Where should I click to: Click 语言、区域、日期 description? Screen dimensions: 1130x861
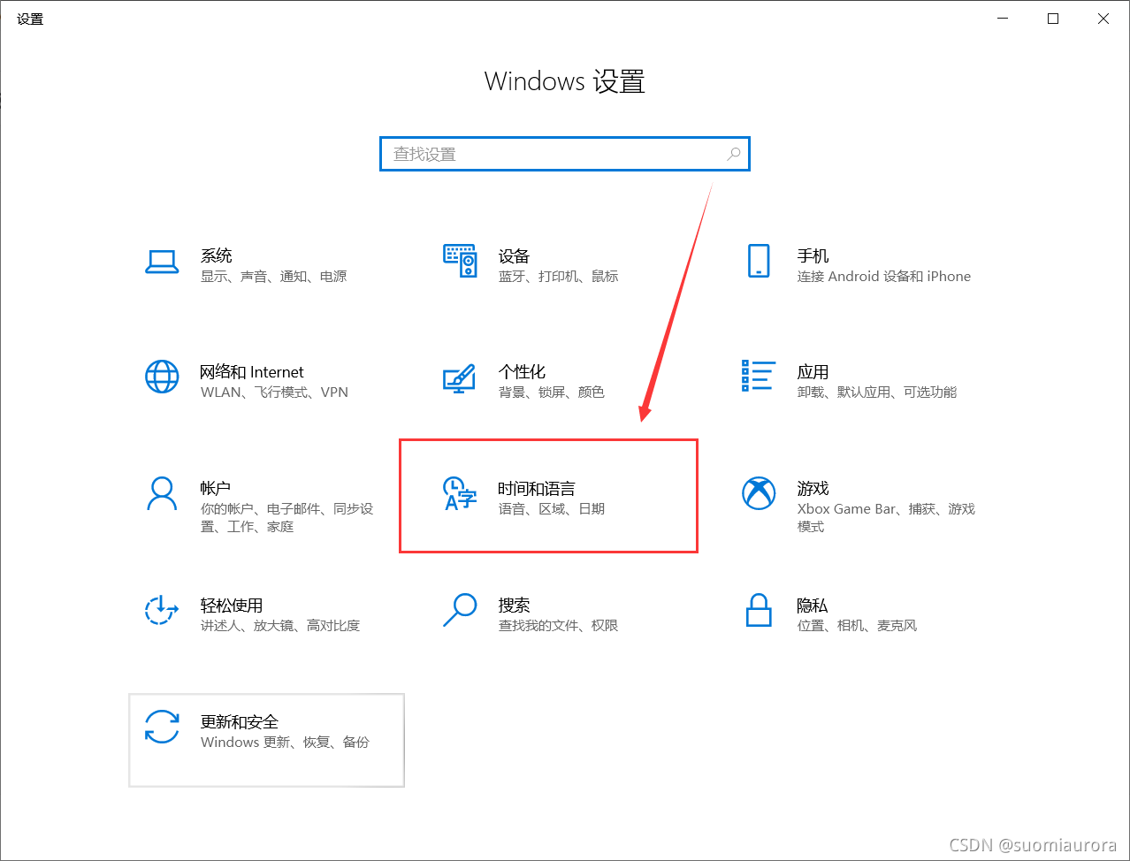(x=552, y=509)
